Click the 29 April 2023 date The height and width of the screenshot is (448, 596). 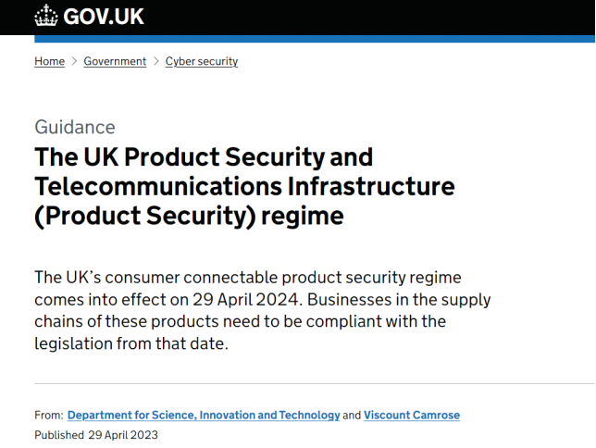tap(123, 435)
